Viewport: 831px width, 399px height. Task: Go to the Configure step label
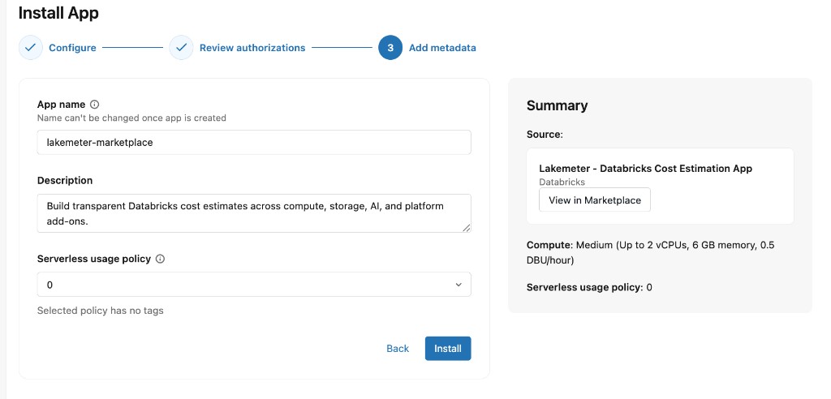click(x=72, y=48)
